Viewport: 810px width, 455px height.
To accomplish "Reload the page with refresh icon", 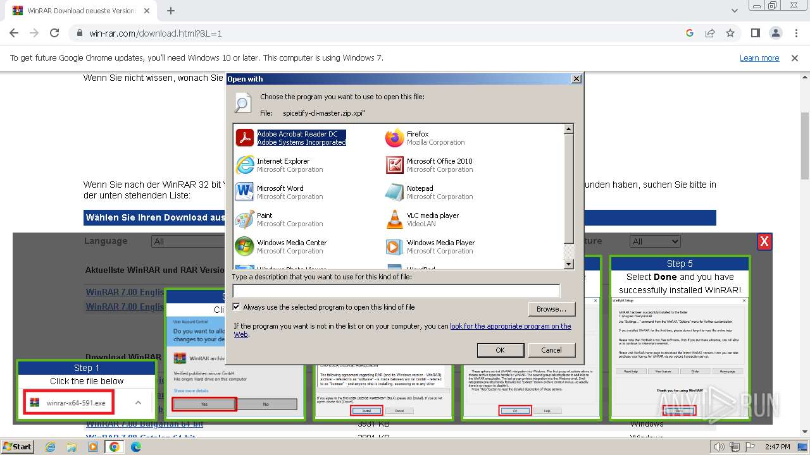I will [x=54, y=33].
